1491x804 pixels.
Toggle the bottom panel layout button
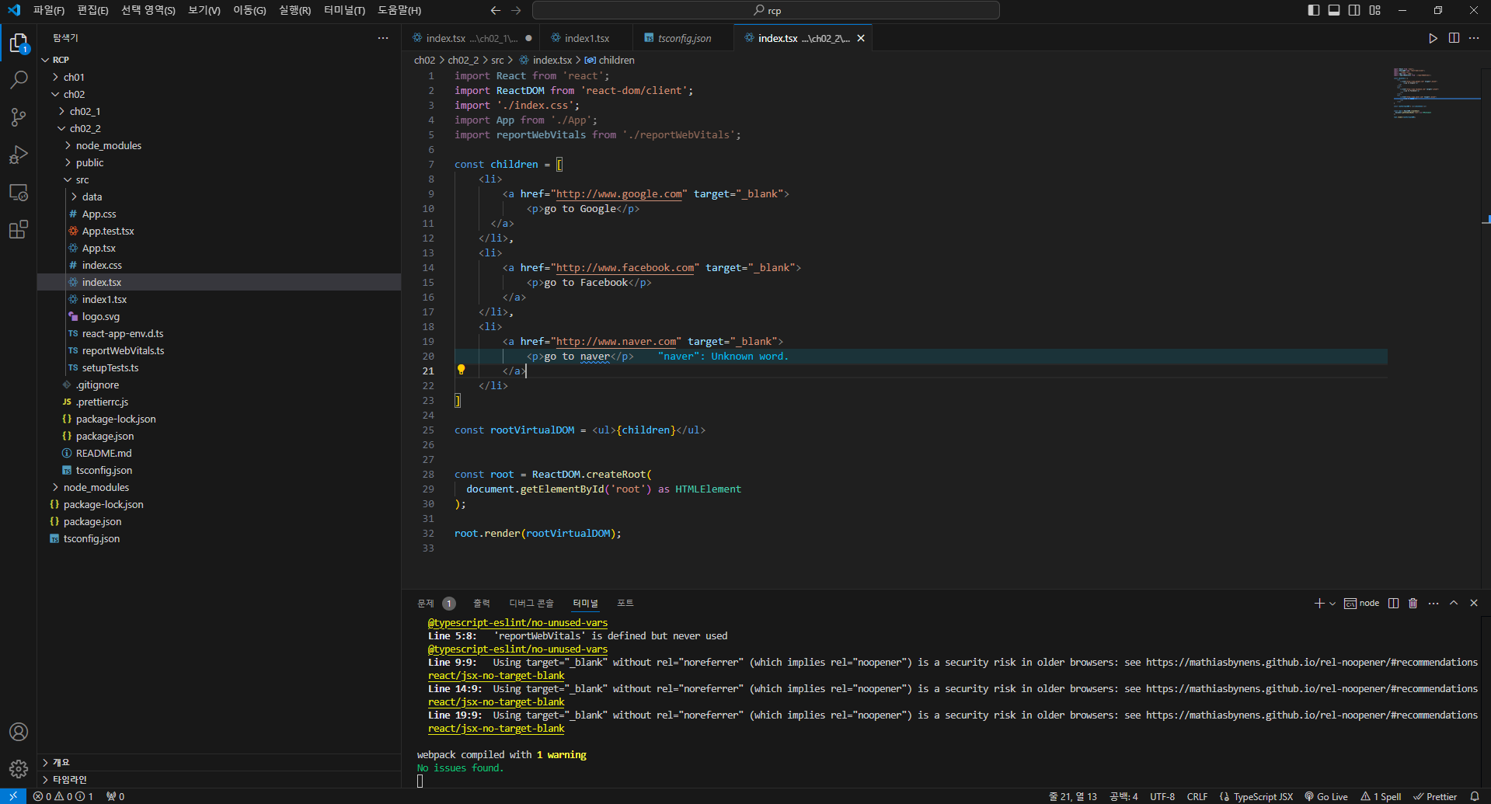1334,10
